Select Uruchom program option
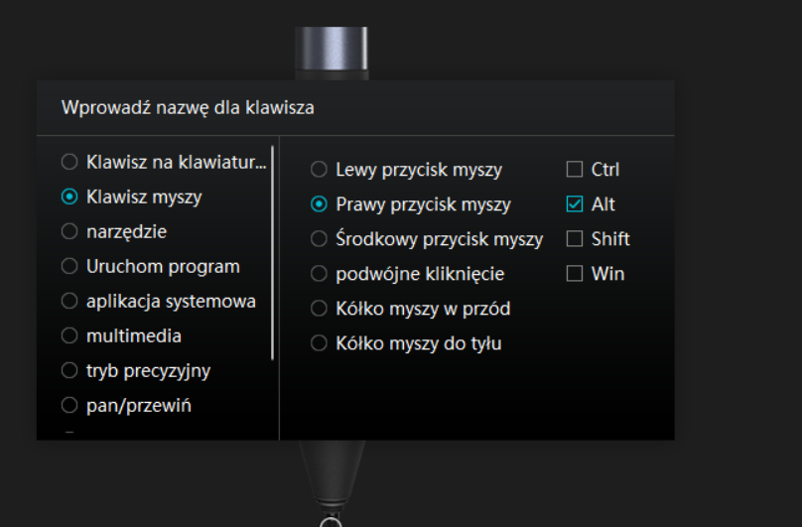This screenshot has height=527, width=802. (69, 266)
